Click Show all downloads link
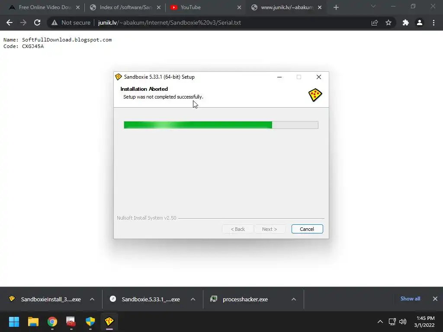 click(410, 299)
